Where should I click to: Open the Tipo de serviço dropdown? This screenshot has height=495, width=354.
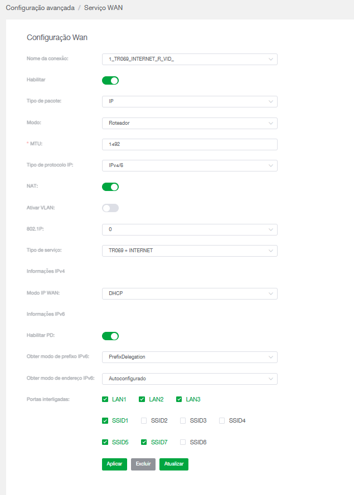tap(190, 251)
